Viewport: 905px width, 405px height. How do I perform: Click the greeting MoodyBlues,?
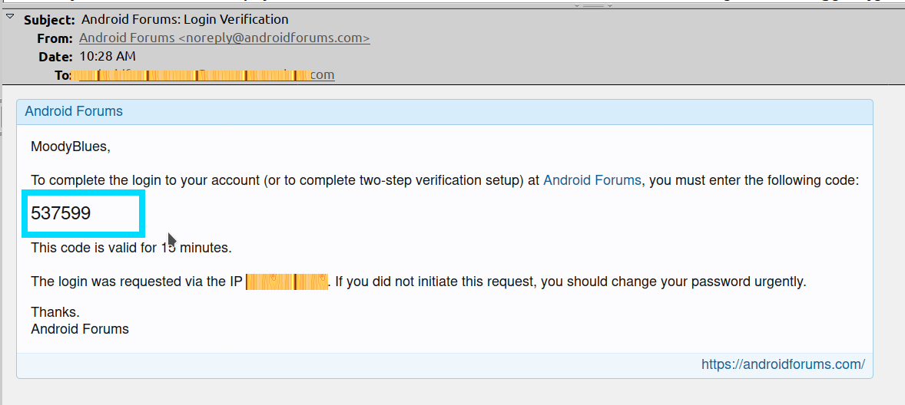tap(71, 147)
